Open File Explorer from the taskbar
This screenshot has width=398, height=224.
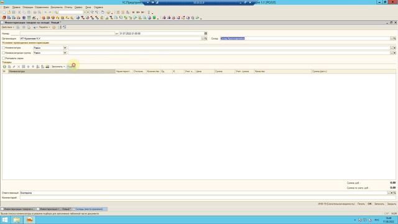click(17, 220)
